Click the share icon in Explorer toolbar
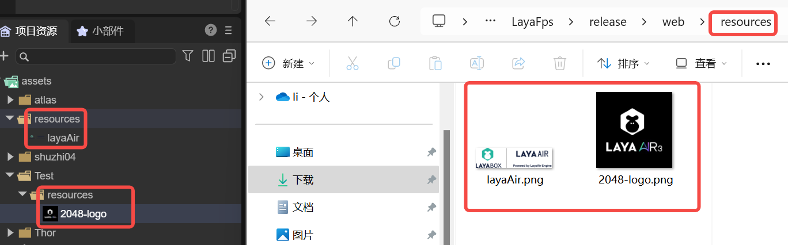This screenshot has width=788, height=245. pyautogui.click(x=518, y=63)
